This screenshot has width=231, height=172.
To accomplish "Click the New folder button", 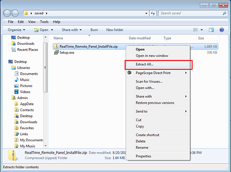I will (115, 30).
